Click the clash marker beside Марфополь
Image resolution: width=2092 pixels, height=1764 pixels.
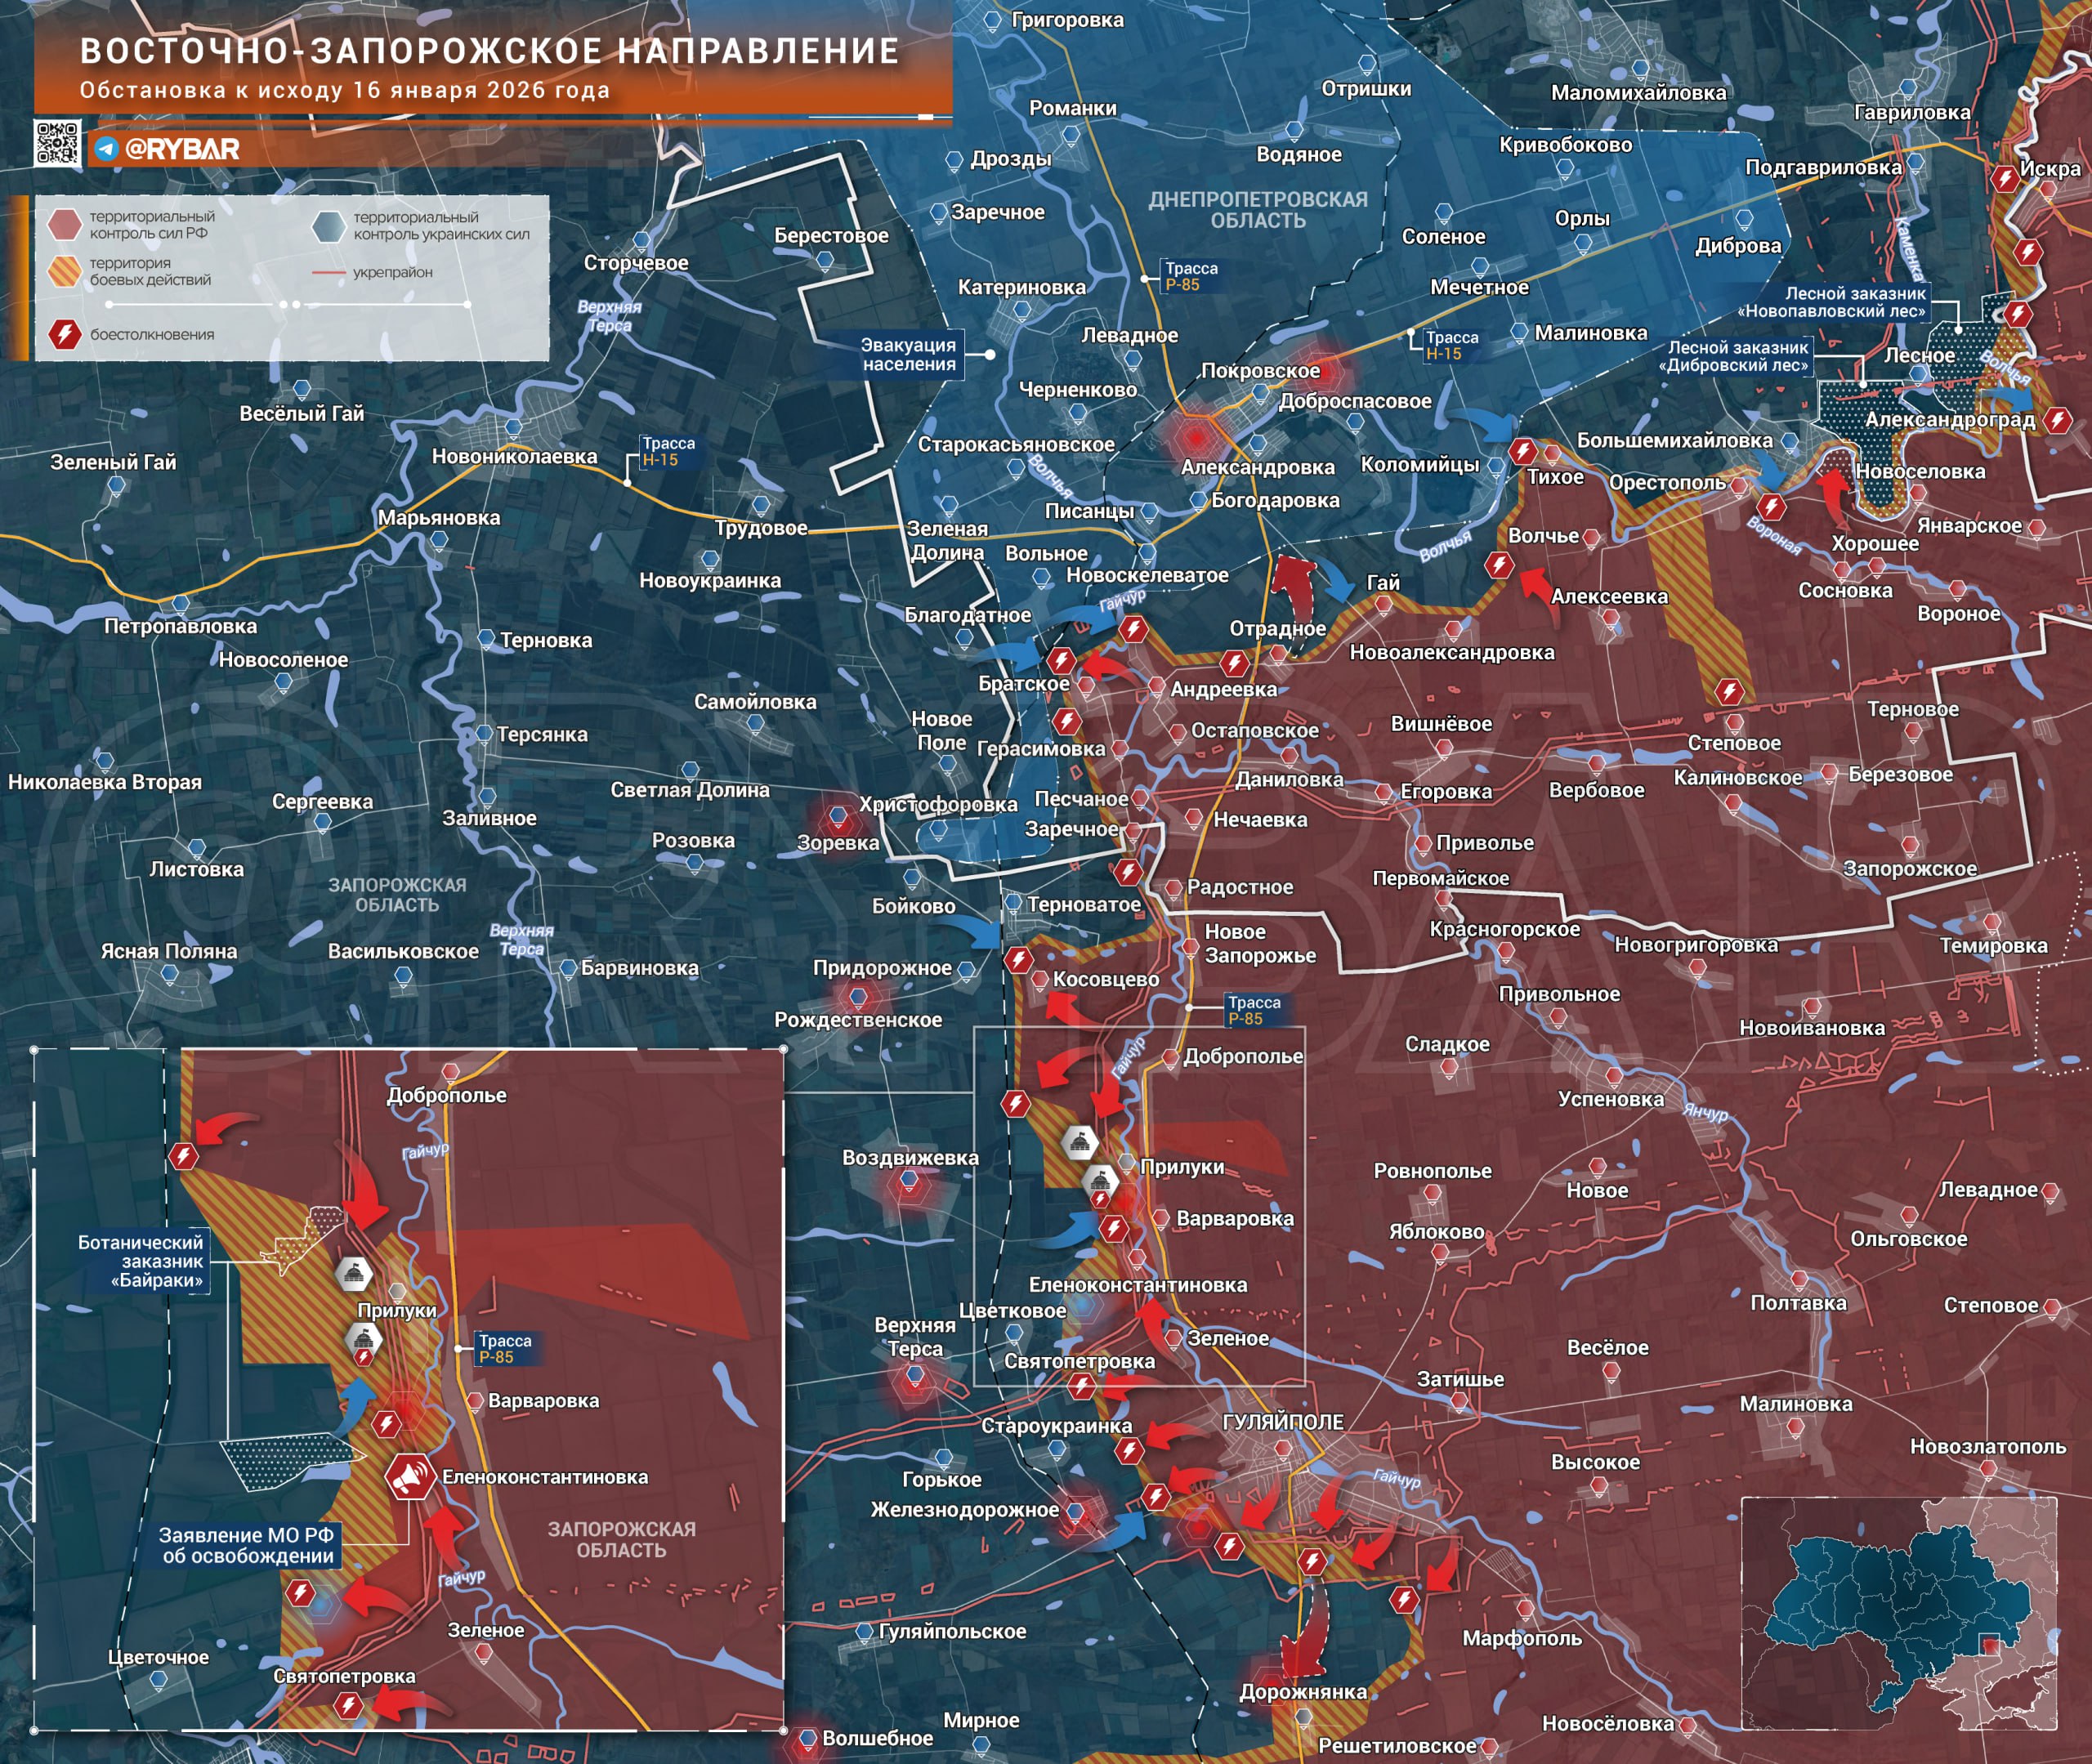(x=1404, y=1600)
